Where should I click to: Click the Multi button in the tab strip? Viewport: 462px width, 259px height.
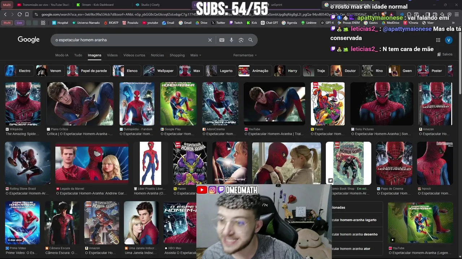coord(7,5)
